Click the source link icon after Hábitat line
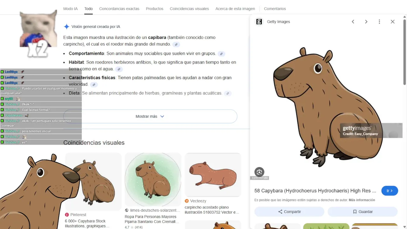Viewport: 407px width, 229px height. pyautogui.click(x=119, y=69)
